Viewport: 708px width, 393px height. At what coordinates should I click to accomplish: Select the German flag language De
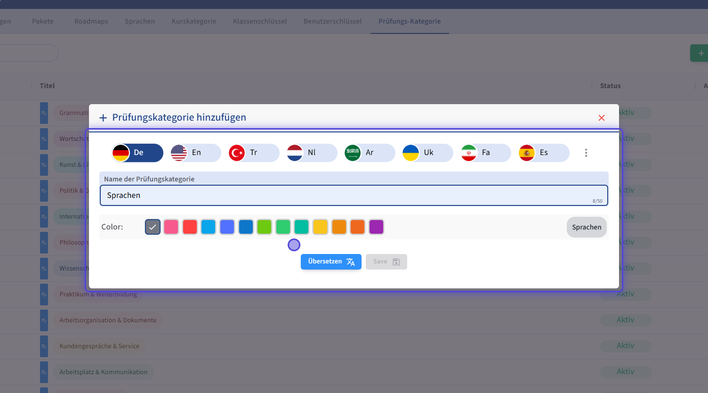point(137,153)
